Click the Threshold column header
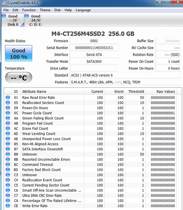 pos(136,92)
